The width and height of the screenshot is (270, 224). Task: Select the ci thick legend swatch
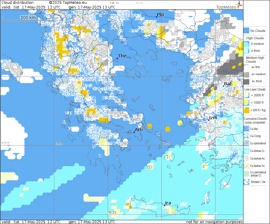(246, 51)
